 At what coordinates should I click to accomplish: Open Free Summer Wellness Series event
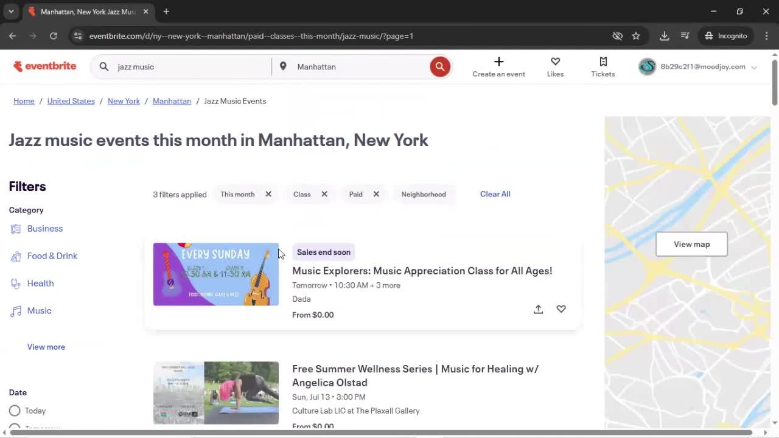(416, 375)
